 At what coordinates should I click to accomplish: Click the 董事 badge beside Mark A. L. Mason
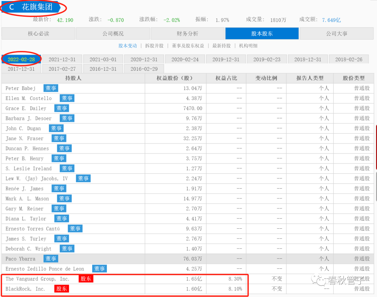point(64,198)
